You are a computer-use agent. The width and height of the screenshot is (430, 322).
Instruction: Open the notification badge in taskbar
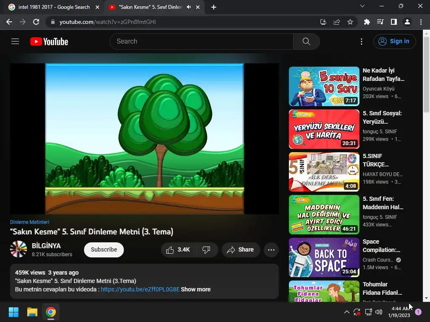[418, 312]
